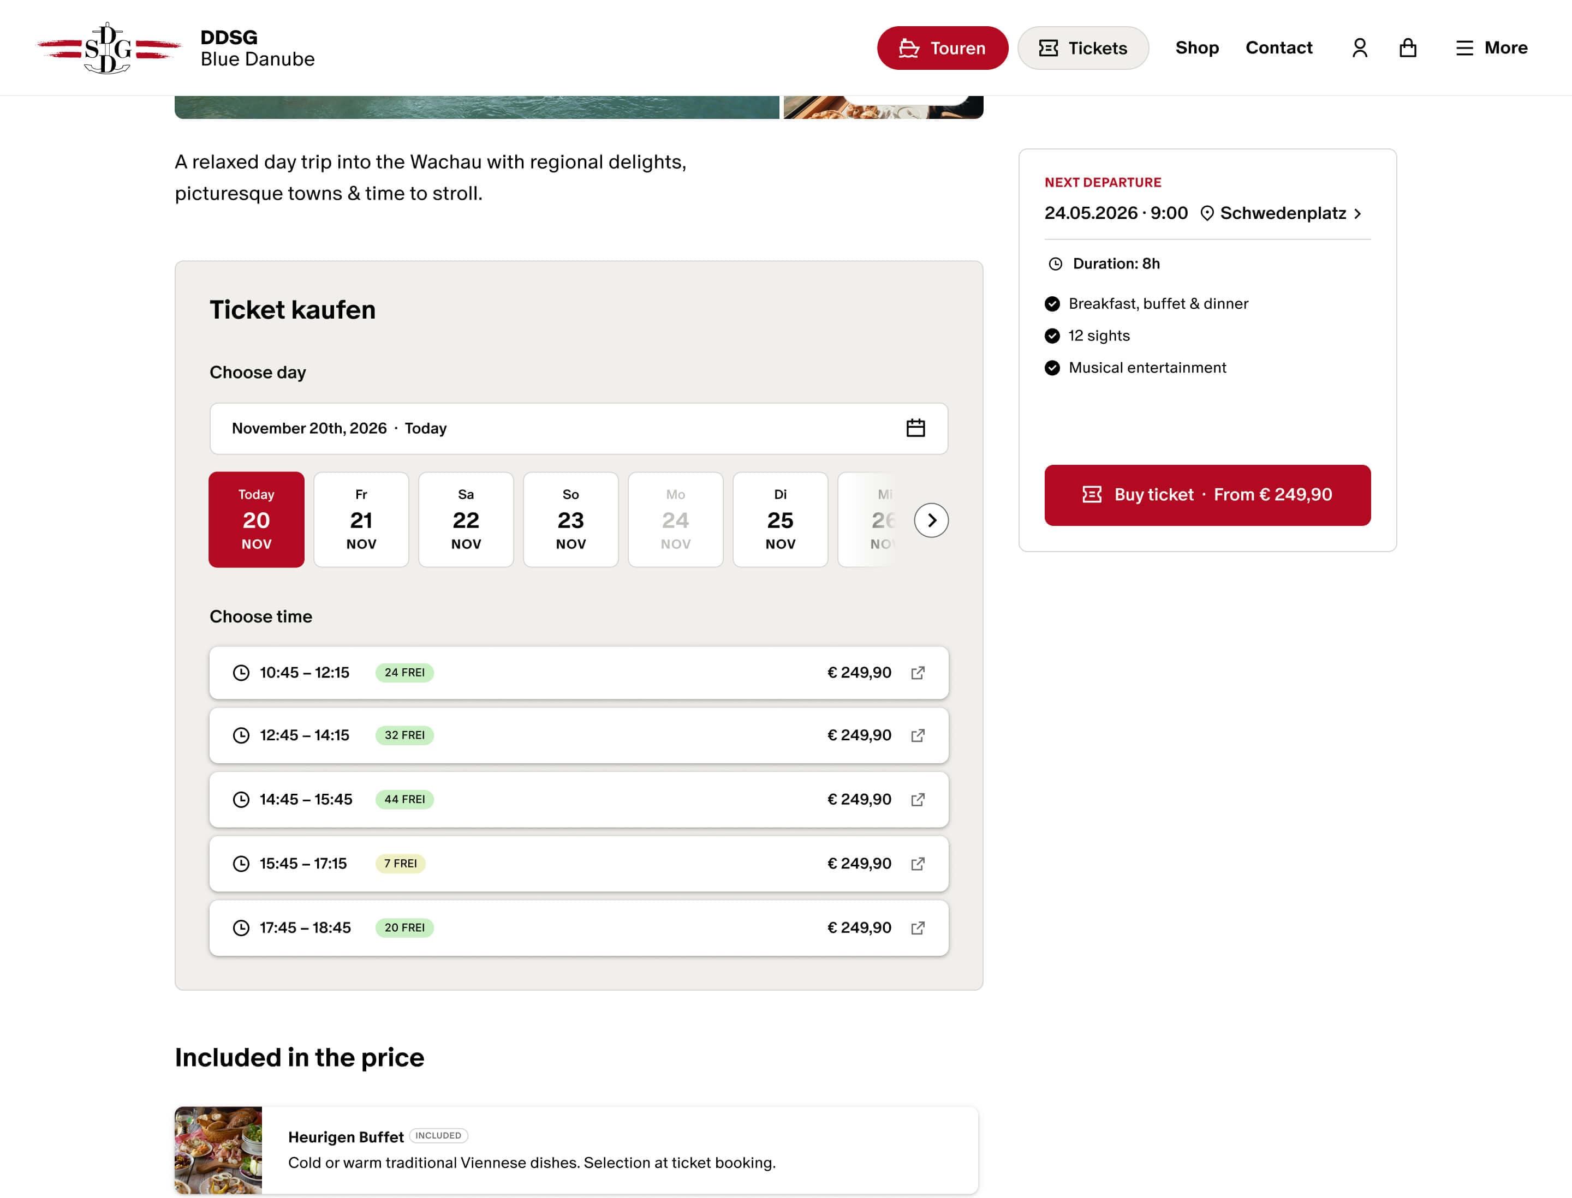Select the Fr 21 Nov date
1572x1198 pixels.
(x=361, y=520)
